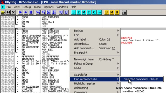Select the PUSH 00462D6C instruction
The height and width of the screenshot is (93, 166).
52,87
